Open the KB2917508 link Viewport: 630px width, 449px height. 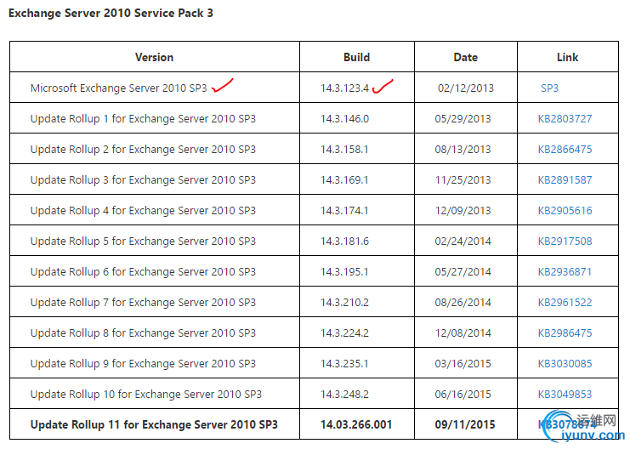click(x=565, y=242)
